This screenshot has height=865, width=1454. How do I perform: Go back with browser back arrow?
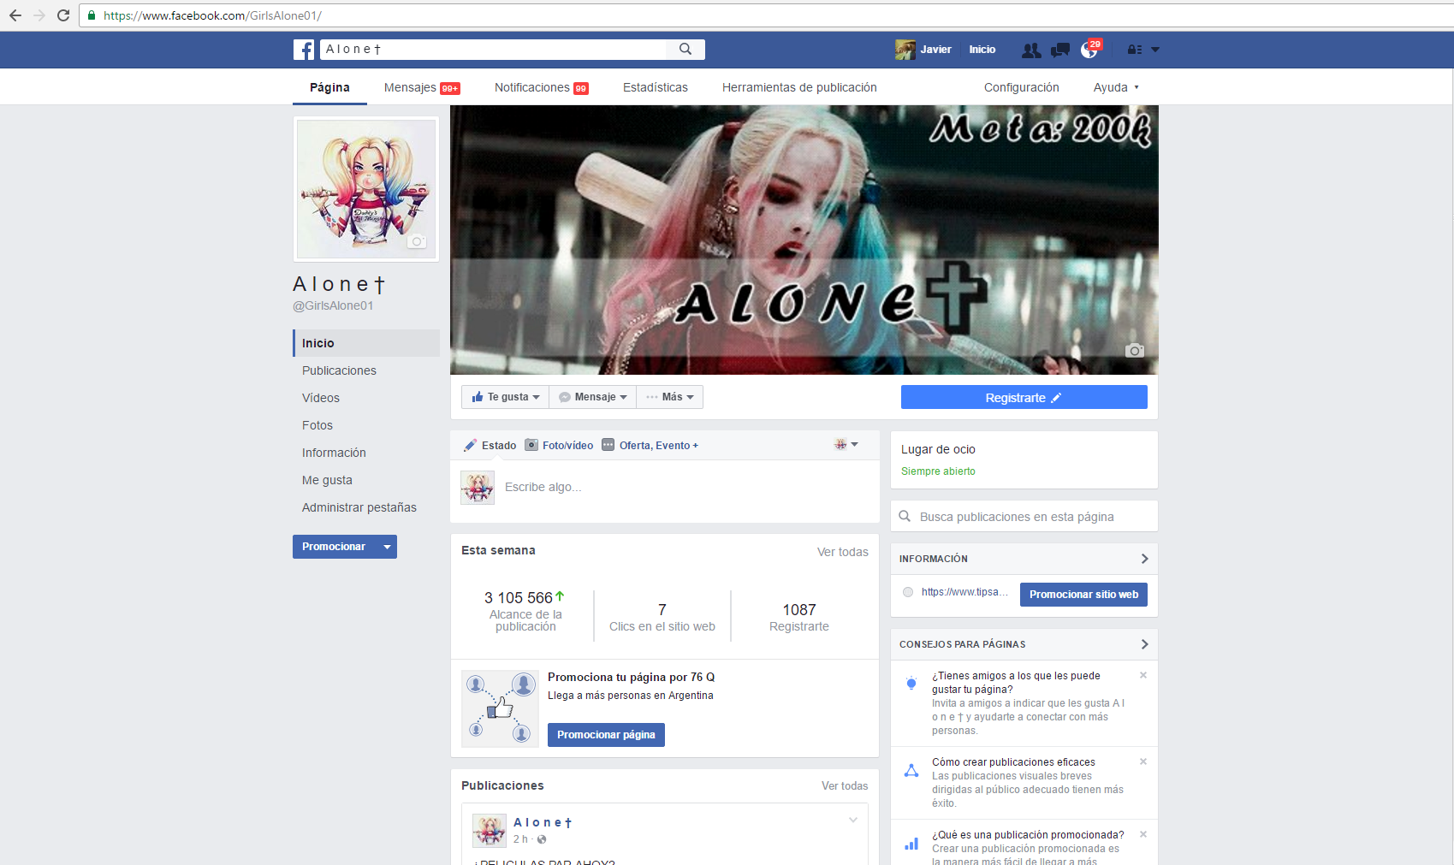(x=15, y=15)
